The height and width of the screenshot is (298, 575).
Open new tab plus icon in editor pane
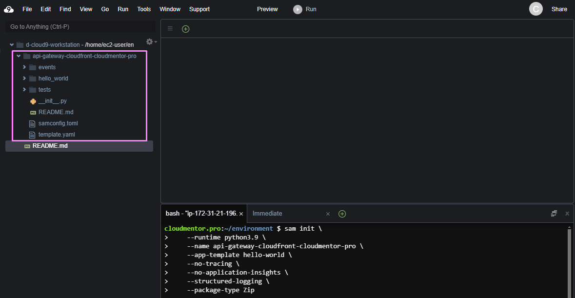[x=185, y=29]
